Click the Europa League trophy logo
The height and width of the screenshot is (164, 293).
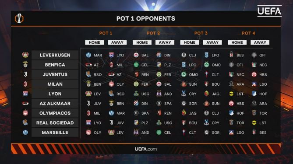tap(19, 18)
